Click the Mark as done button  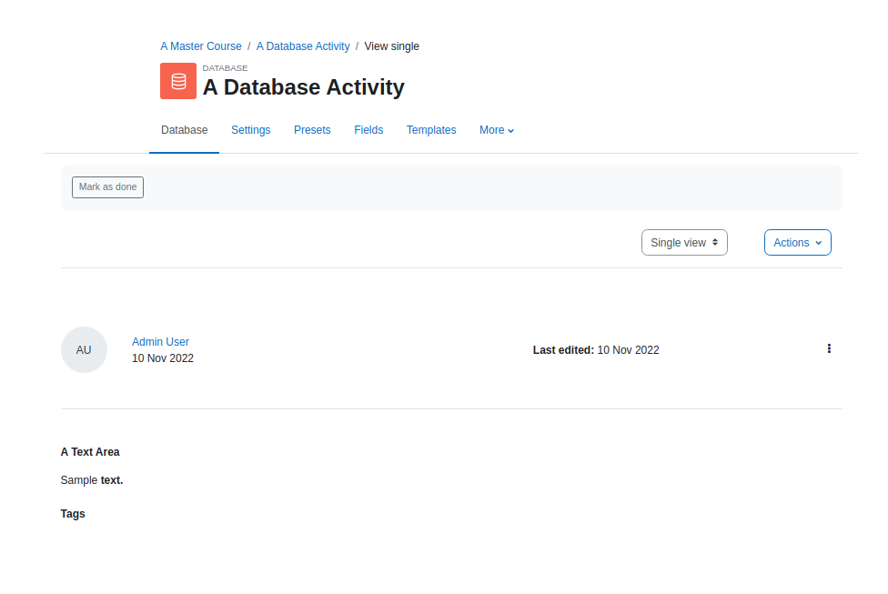pyautogui.click(x=107, y=186)
